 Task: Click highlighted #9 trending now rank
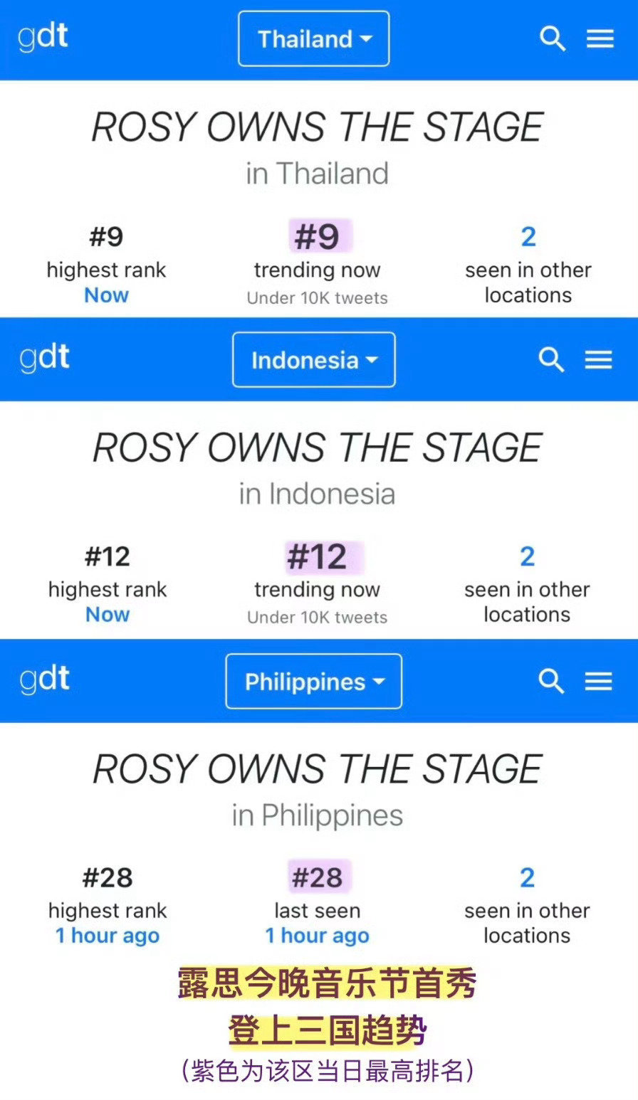click(x=318, y=236)
